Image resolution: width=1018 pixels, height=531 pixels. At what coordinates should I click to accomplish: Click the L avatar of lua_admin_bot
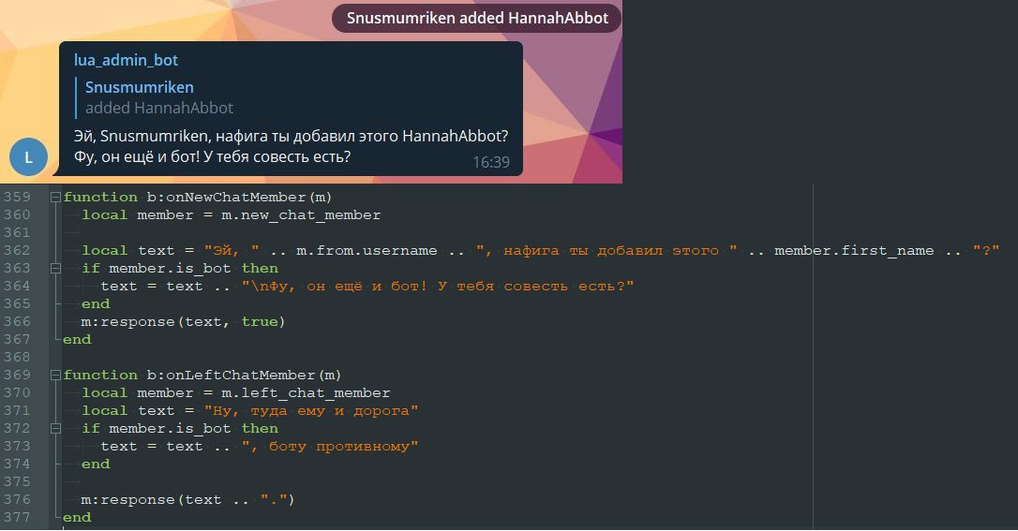pyautogui.click(x=28, y=157)
